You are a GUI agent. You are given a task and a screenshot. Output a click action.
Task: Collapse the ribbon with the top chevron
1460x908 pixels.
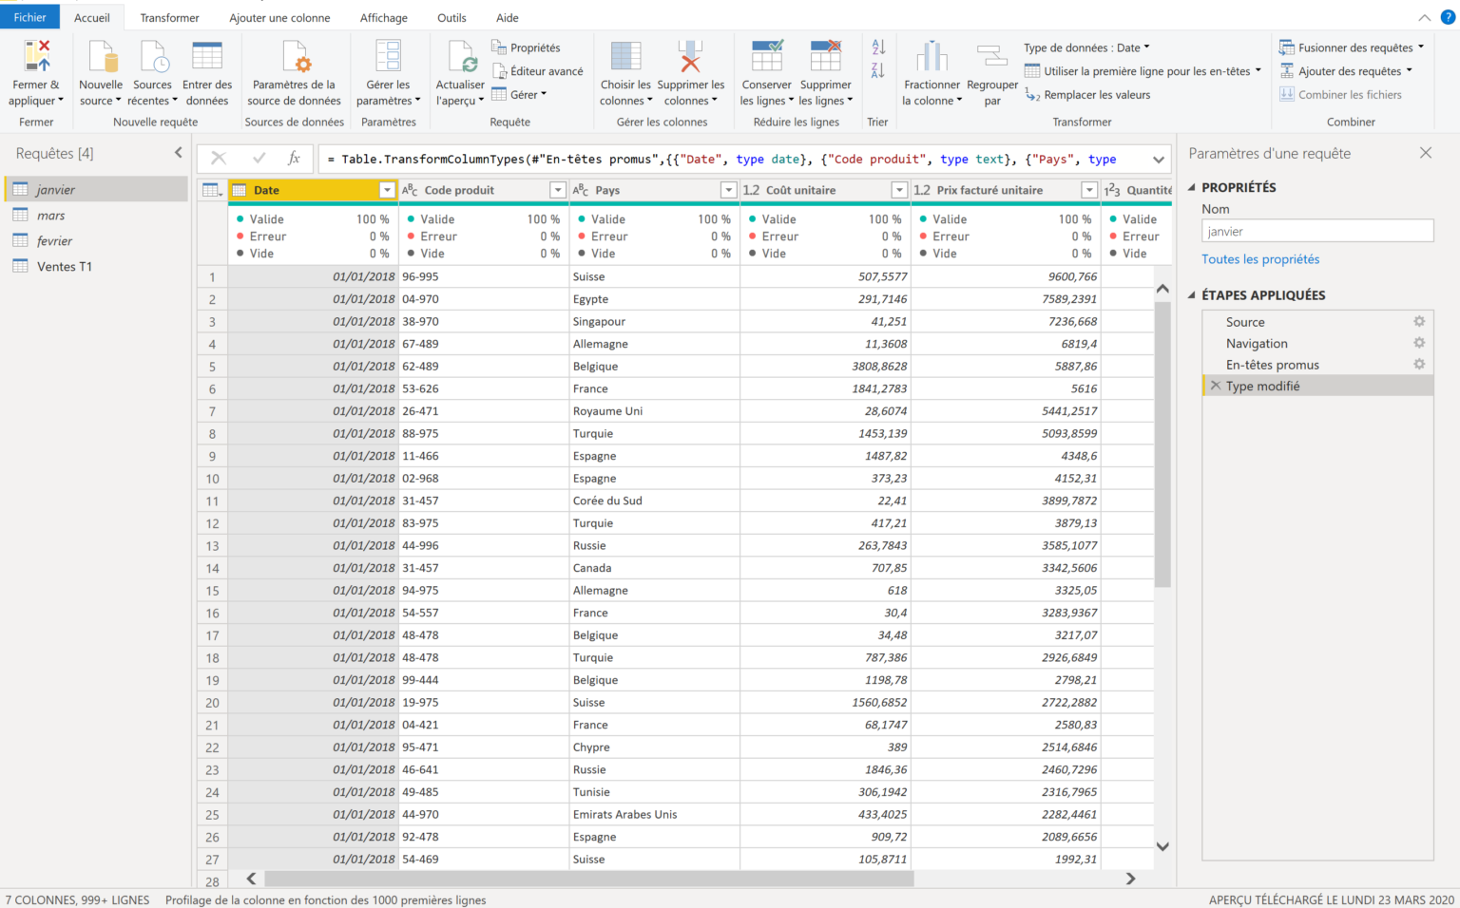(x=1424, y=17)
